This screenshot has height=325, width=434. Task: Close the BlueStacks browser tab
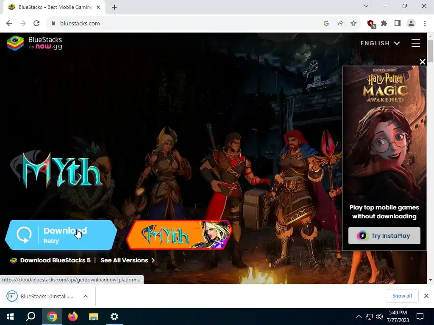click(x=98, y=7)
